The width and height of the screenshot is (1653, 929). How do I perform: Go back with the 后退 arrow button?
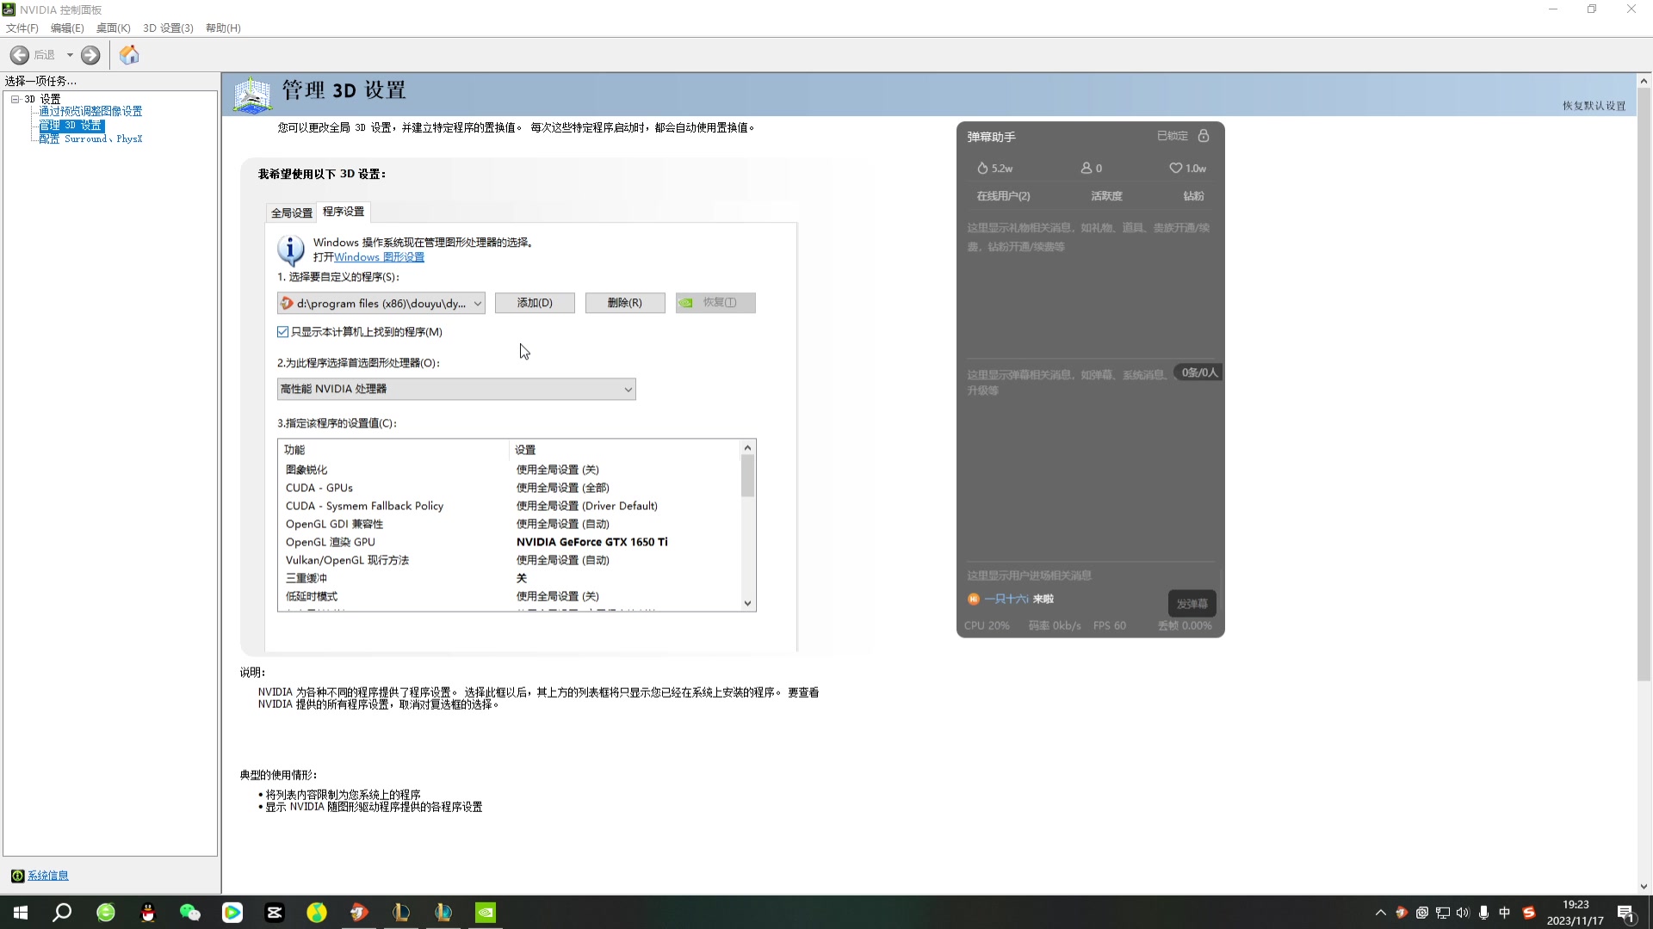pos(20,55)
